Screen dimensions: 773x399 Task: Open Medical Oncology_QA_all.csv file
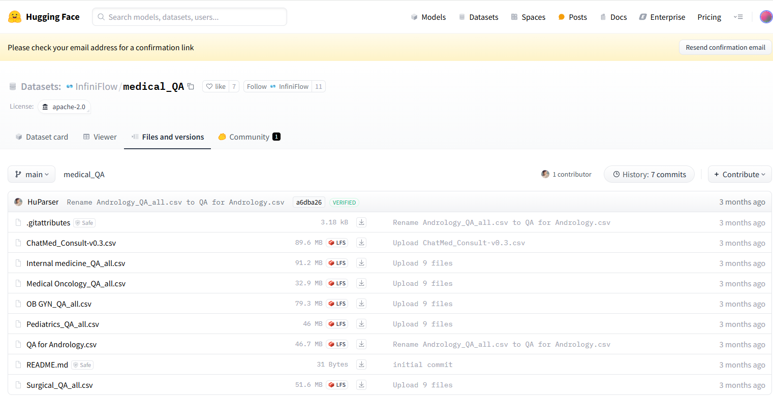coord(76,284)
